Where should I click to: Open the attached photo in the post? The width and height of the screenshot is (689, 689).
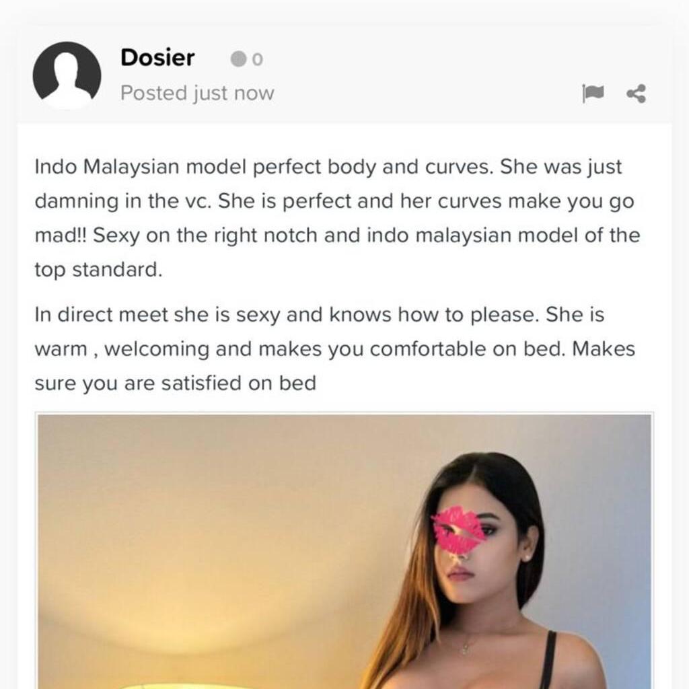click(344, 551)
